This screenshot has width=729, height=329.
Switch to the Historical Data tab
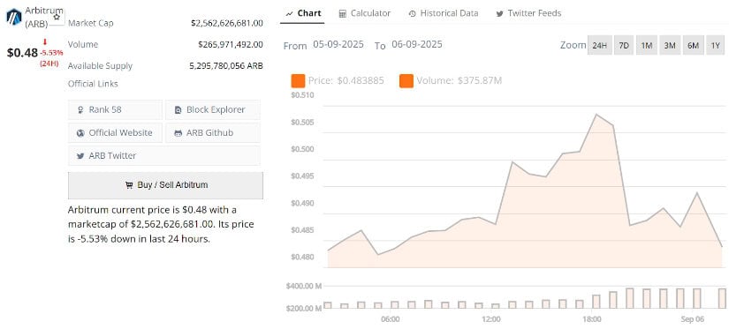tap(443, 13)
